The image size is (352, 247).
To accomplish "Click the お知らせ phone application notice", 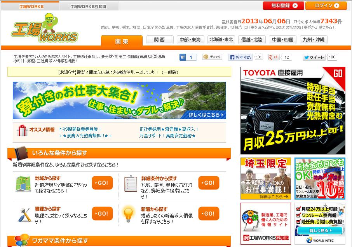I will pos(119,72).
